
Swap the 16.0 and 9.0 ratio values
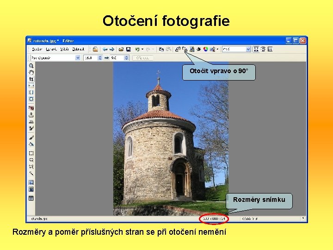pos(107,58)
